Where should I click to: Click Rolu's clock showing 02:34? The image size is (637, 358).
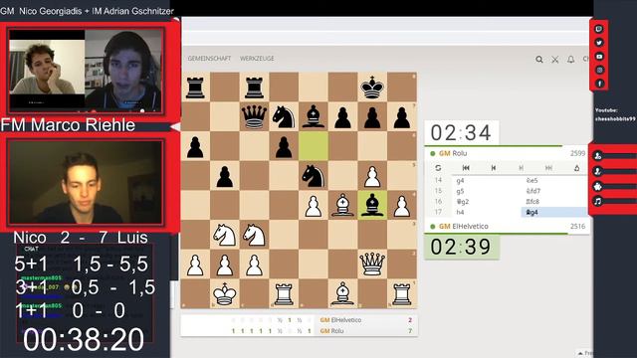click(x=462, y=132)
